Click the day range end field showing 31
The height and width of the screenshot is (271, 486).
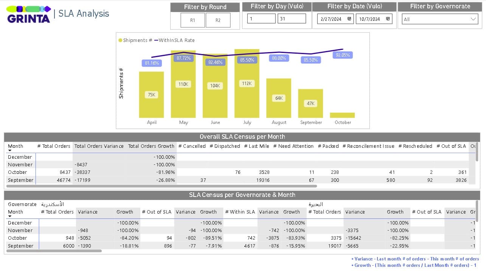(x=292, y=19)
